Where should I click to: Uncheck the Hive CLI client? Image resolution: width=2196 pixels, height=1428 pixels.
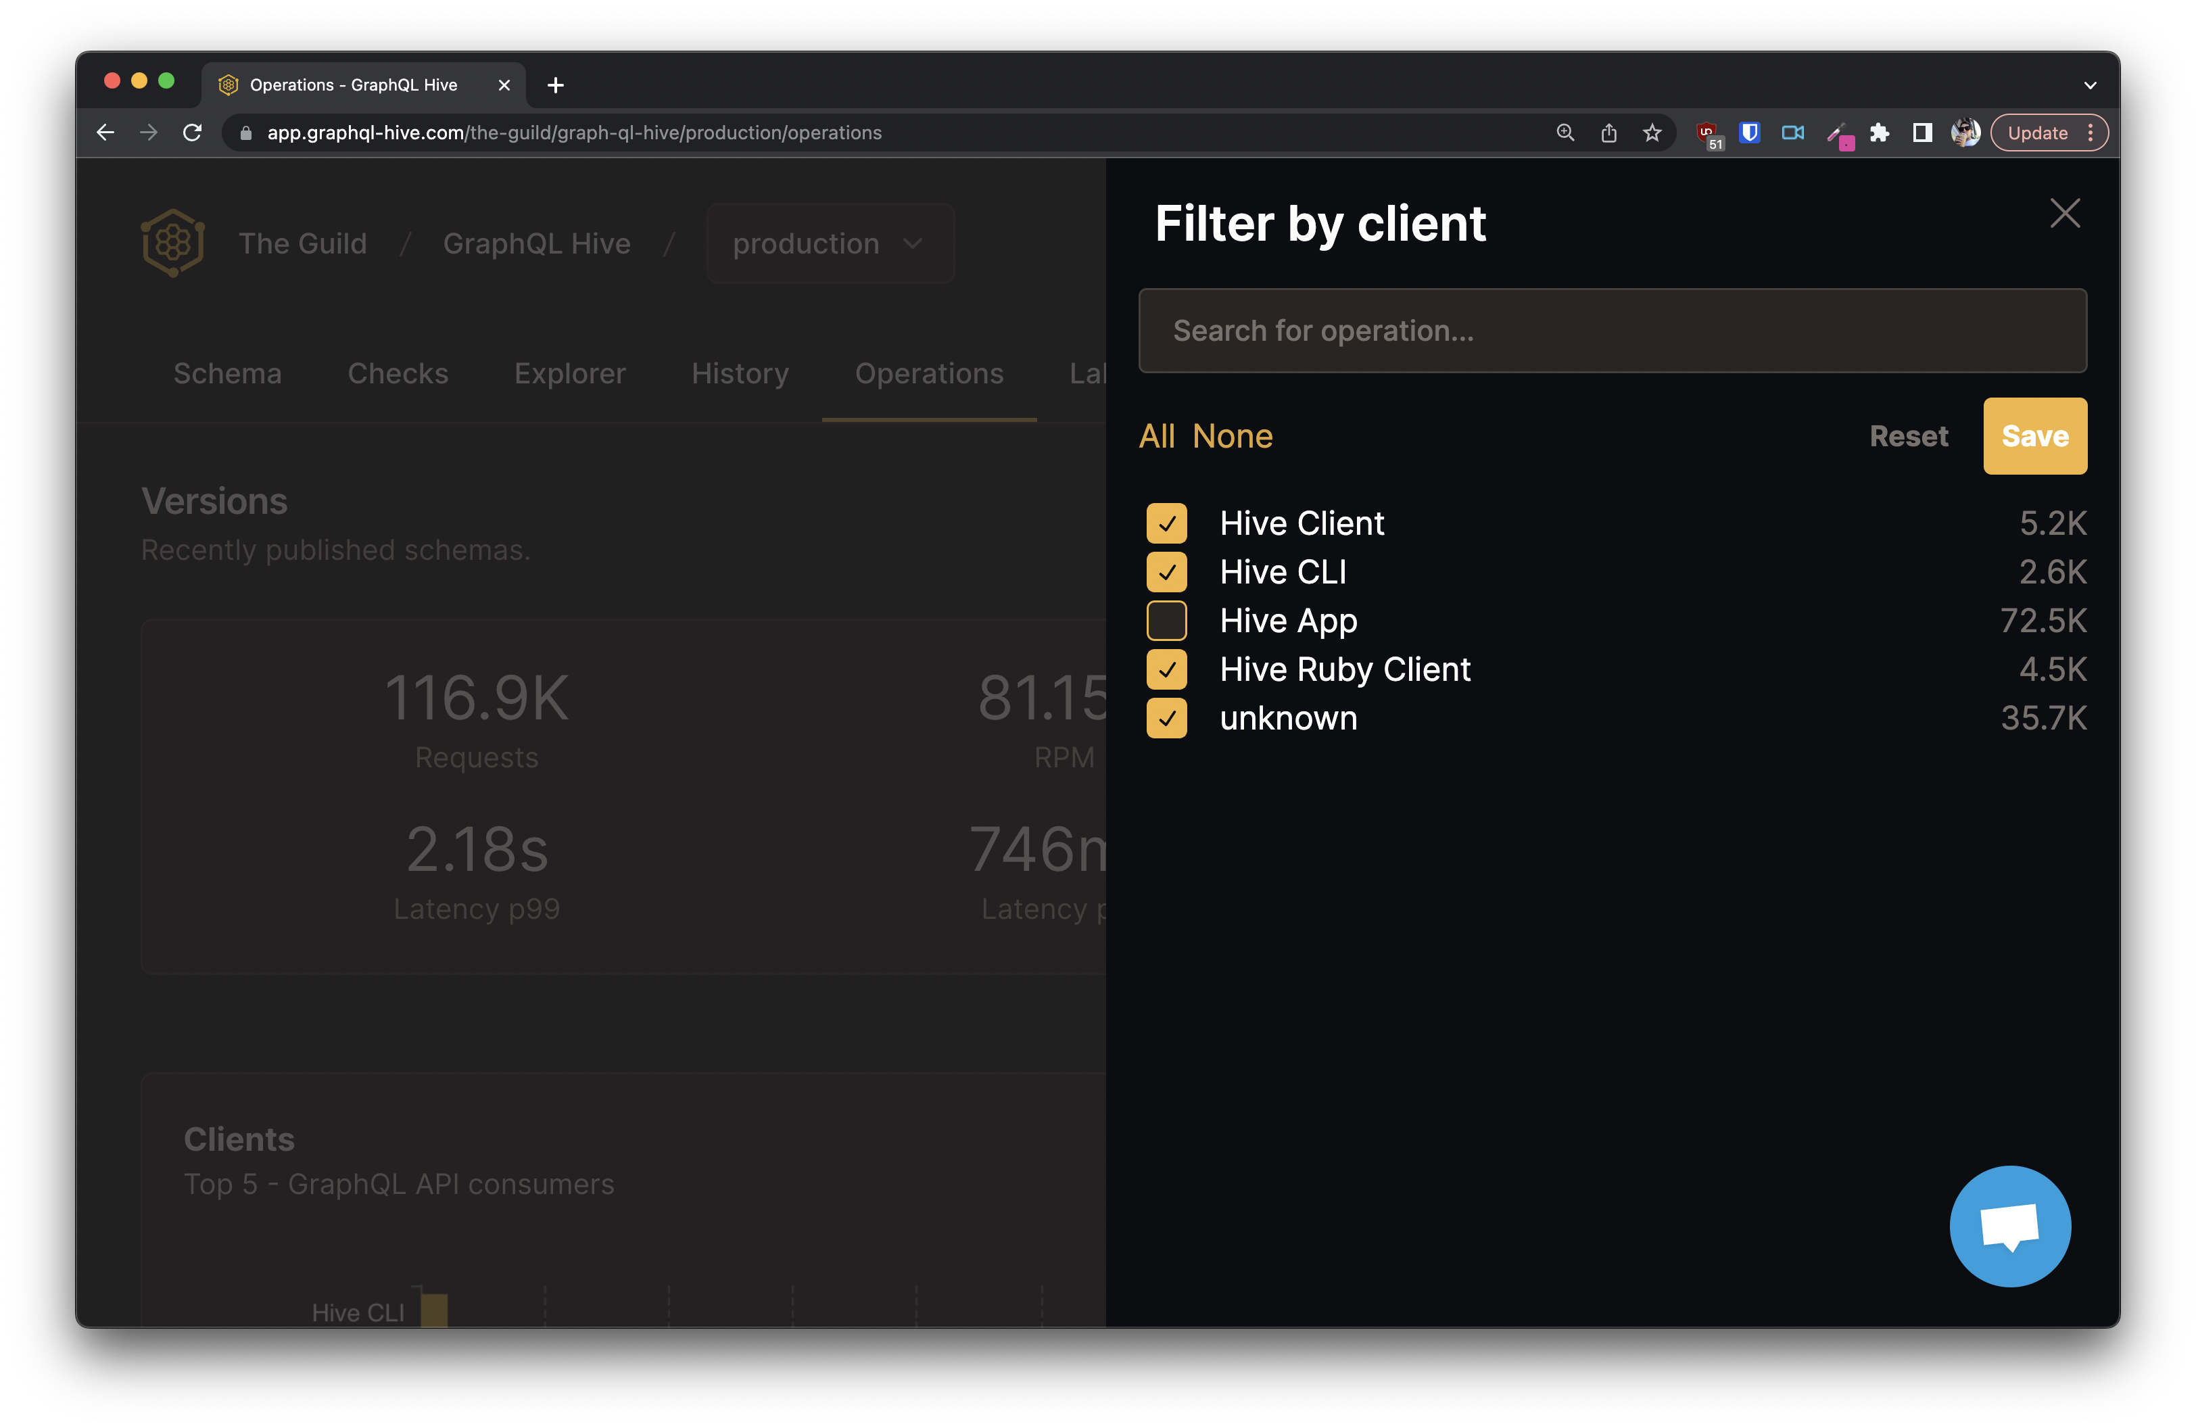click(1166, 572)
